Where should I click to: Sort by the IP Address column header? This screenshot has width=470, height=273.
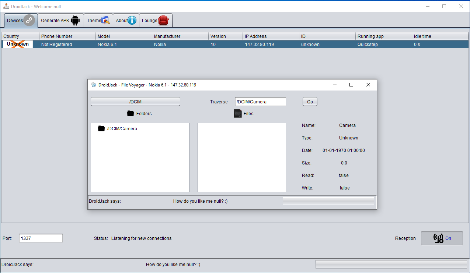pyautogui.click(x=271, y=36)
